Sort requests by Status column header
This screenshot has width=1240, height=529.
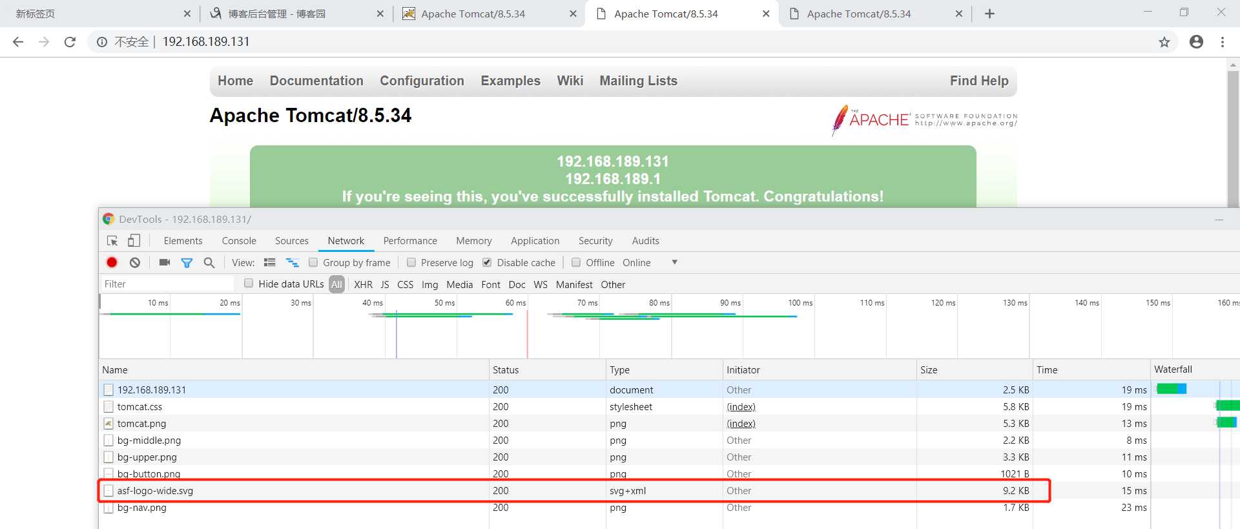click(x=547, y=369)
